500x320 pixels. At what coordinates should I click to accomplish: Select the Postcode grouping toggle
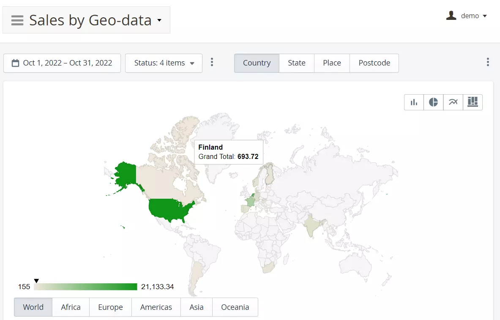click(374, 63)
